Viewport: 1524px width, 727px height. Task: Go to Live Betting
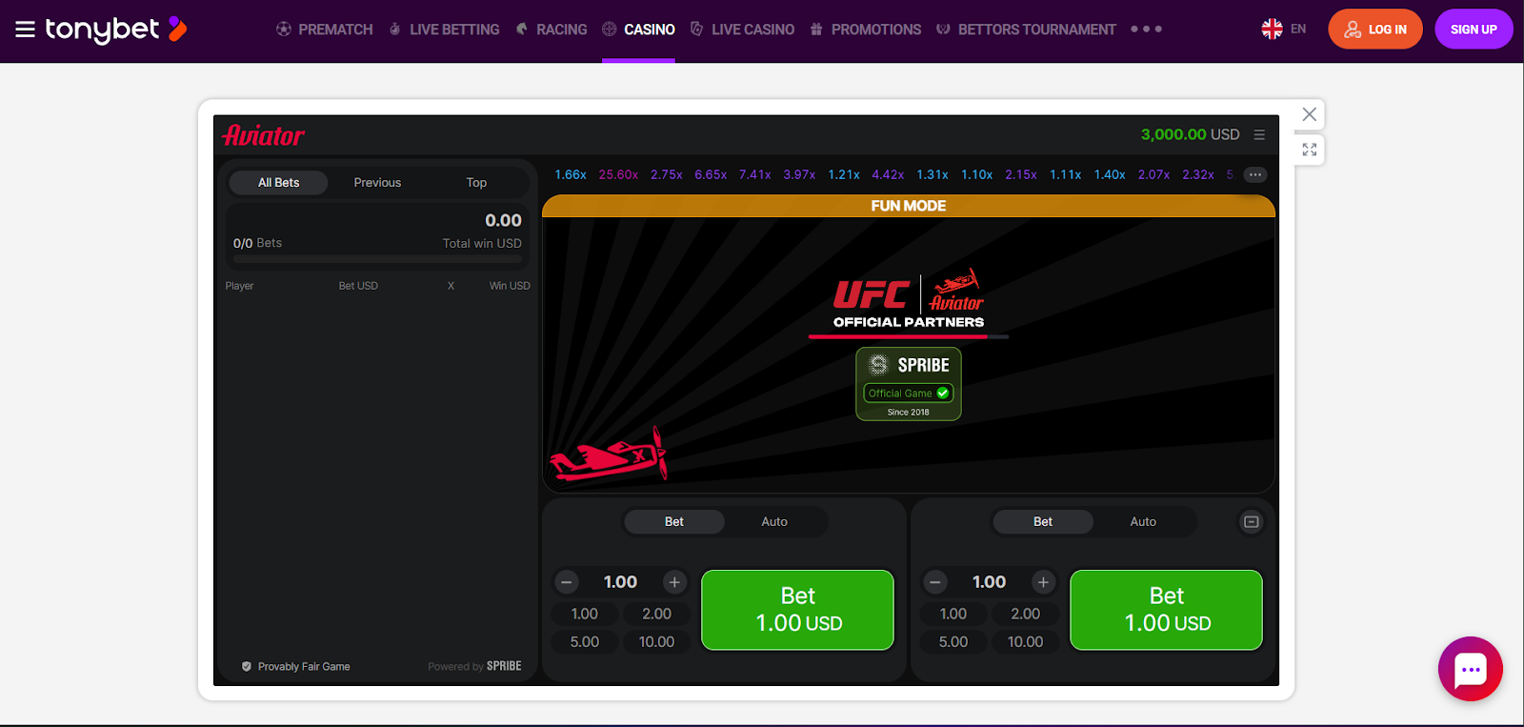(x=444, y=30)
